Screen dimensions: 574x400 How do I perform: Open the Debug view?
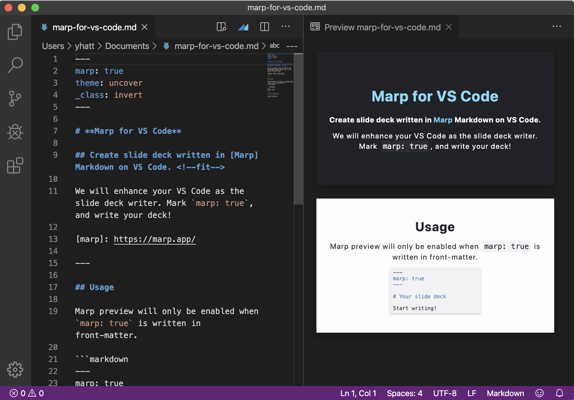click(x=15, y=132)
